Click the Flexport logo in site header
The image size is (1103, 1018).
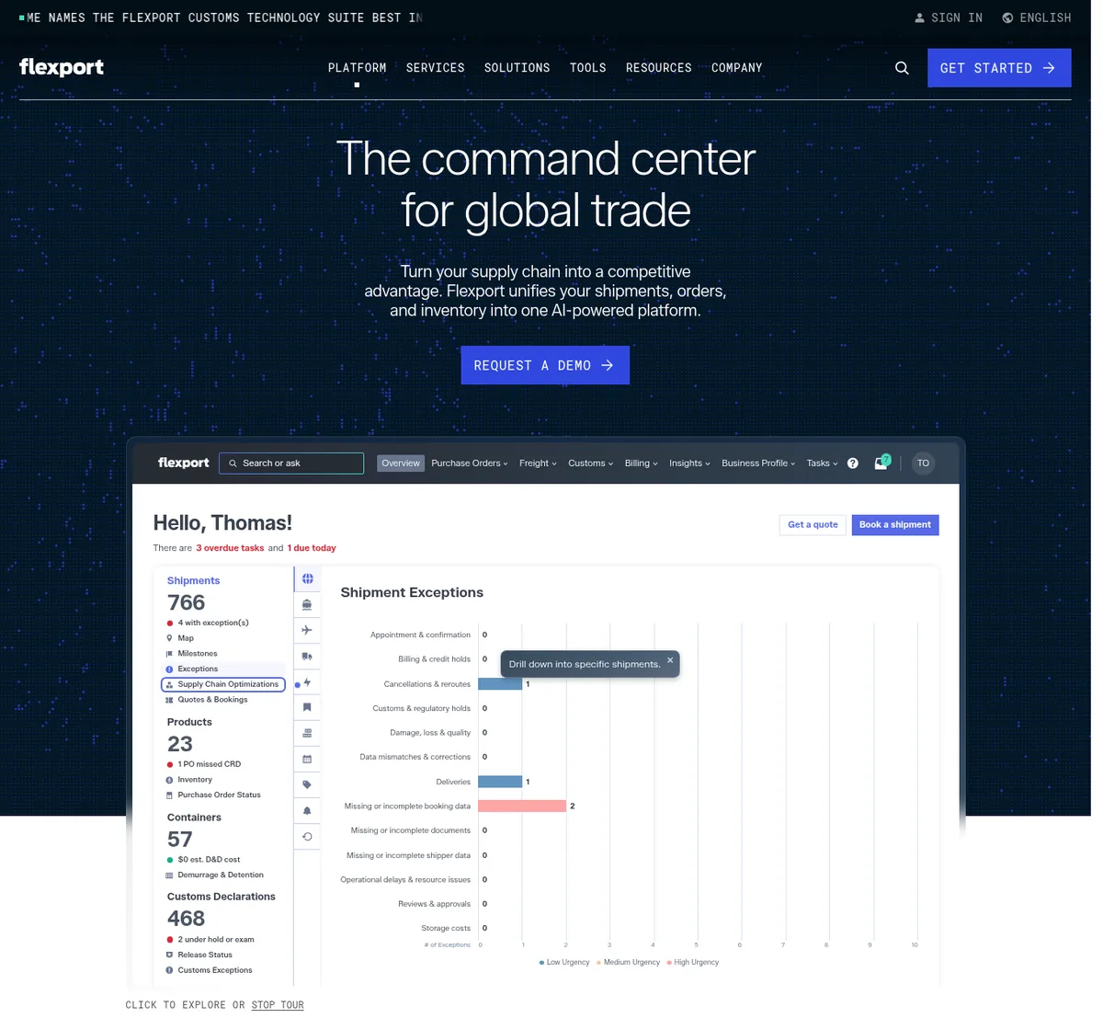[x=62, y=67]
